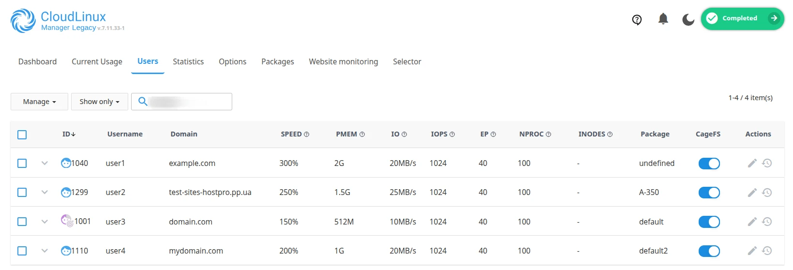Image resolution: width=793 pixels, height=270 pixels.
Task: Click the SPEED column help icon
Action: [306, 135]
